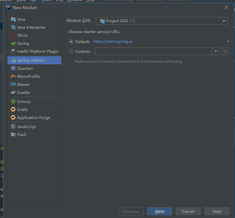Open the Run menu behind dialog

(x=33, y=1)
